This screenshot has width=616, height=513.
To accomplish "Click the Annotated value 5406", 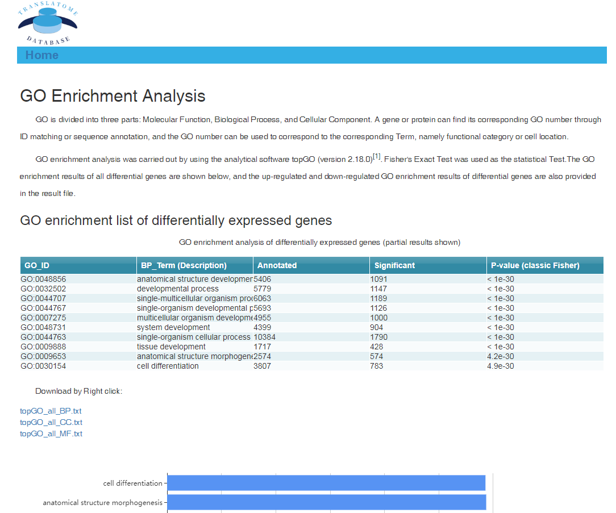I will click(x=263, y=279).
